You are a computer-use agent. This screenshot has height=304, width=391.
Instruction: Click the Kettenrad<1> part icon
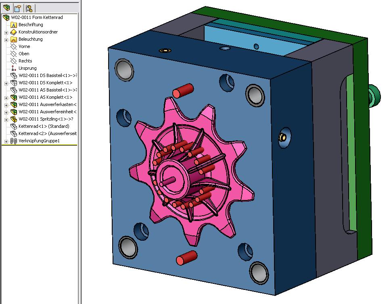(14, 126)
